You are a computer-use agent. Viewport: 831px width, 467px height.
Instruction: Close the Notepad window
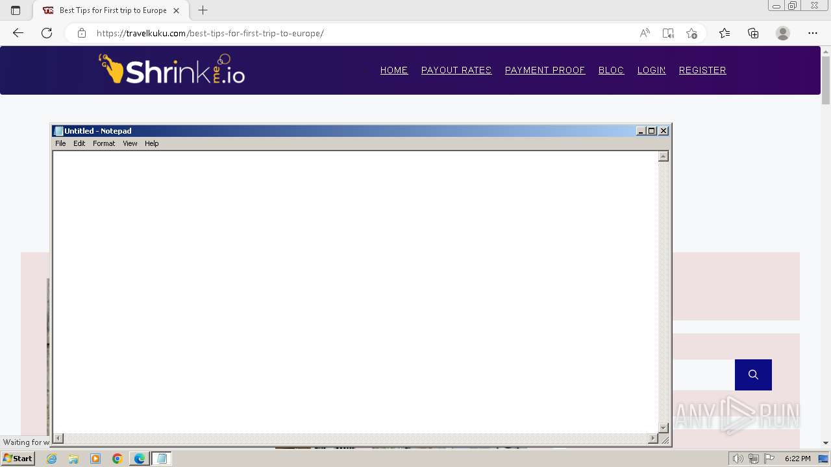pos(664,131)
